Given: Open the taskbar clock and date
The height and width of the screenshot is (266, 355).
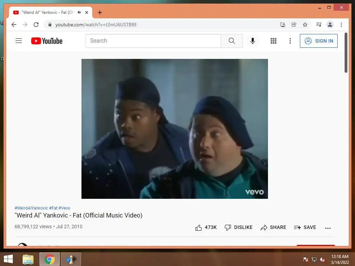Looking at the screenshot, I should [340, 259].
